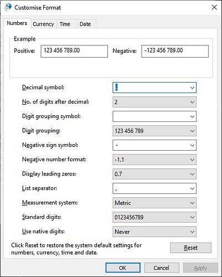Select the Date tab
The width and height of the screenshot is (222, 277).
pyautogui.click(x=85, y=24)
